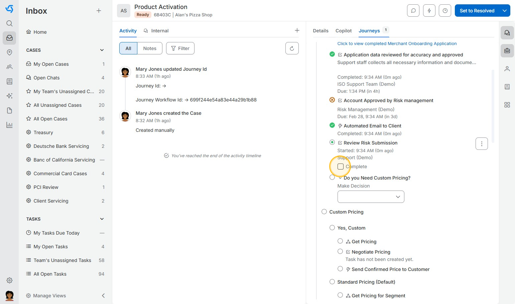
Task: Open completed Merchant Onboarding Application link
Action: pos(397,44)
